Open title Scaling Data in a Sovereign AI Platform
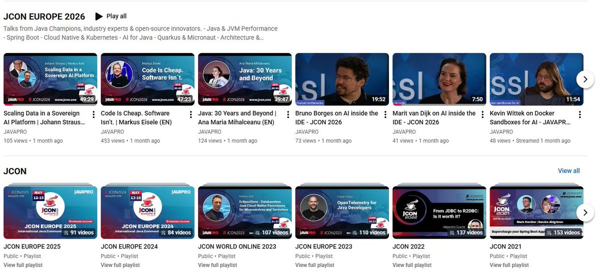This screenshot has height=279, width=600. (44, 118)
